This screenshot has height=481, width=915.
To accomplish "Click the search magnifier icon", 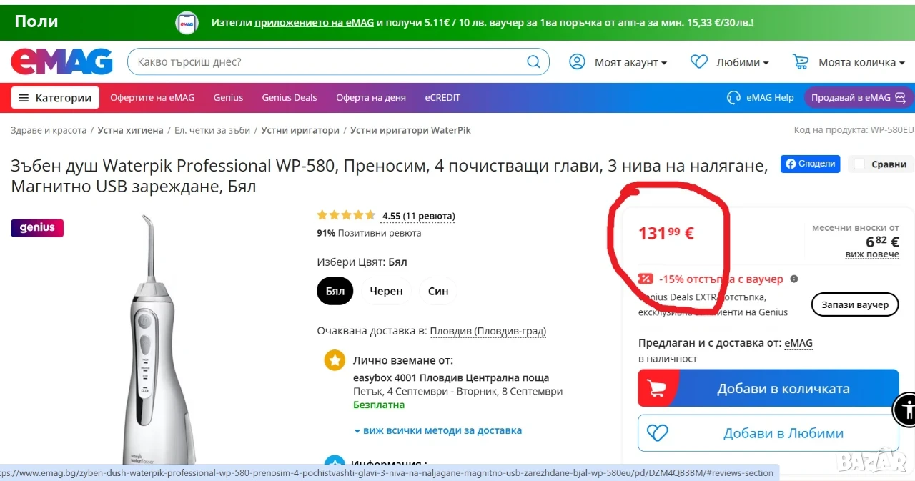I will click(x=533, y=62).
